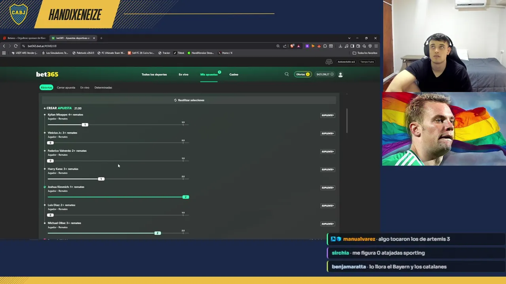Select the Cerrar apuesta filter tab
506x284 pixels.
click(x=66, y=88)
